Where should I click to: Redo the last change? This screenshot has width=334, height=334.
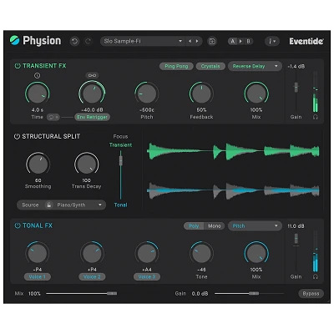coord(88,41)
